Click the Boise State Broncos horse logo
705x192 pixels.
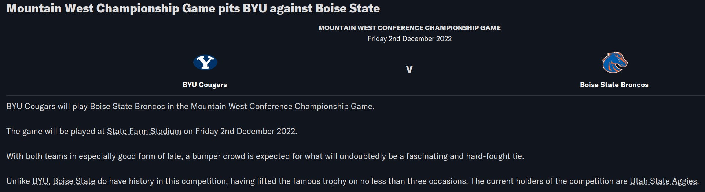[614, 63]
